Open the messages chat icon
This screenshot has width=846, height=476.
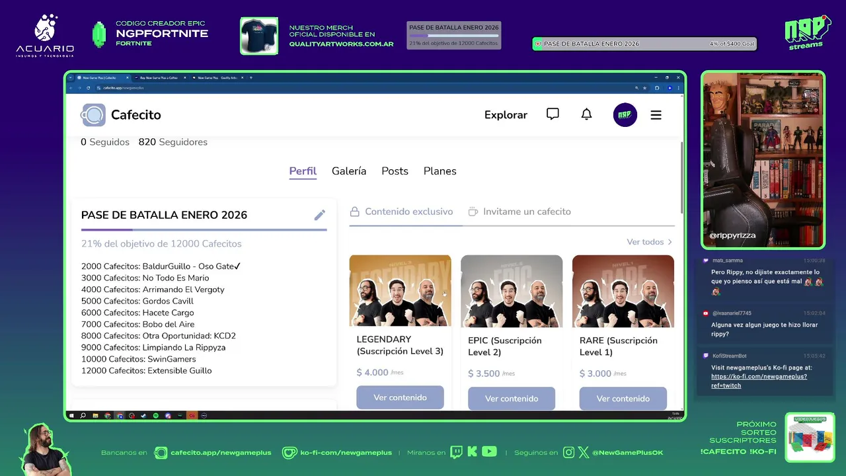553,114
